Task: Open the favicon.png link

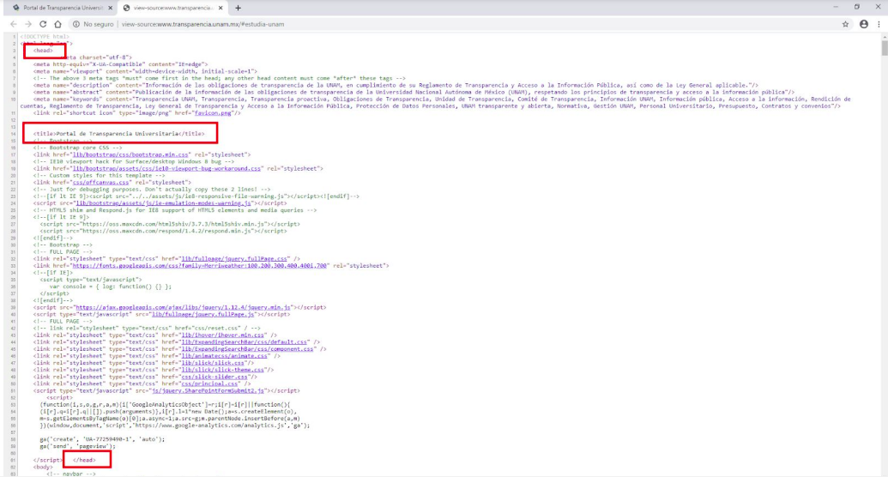Action: (213, 112)
